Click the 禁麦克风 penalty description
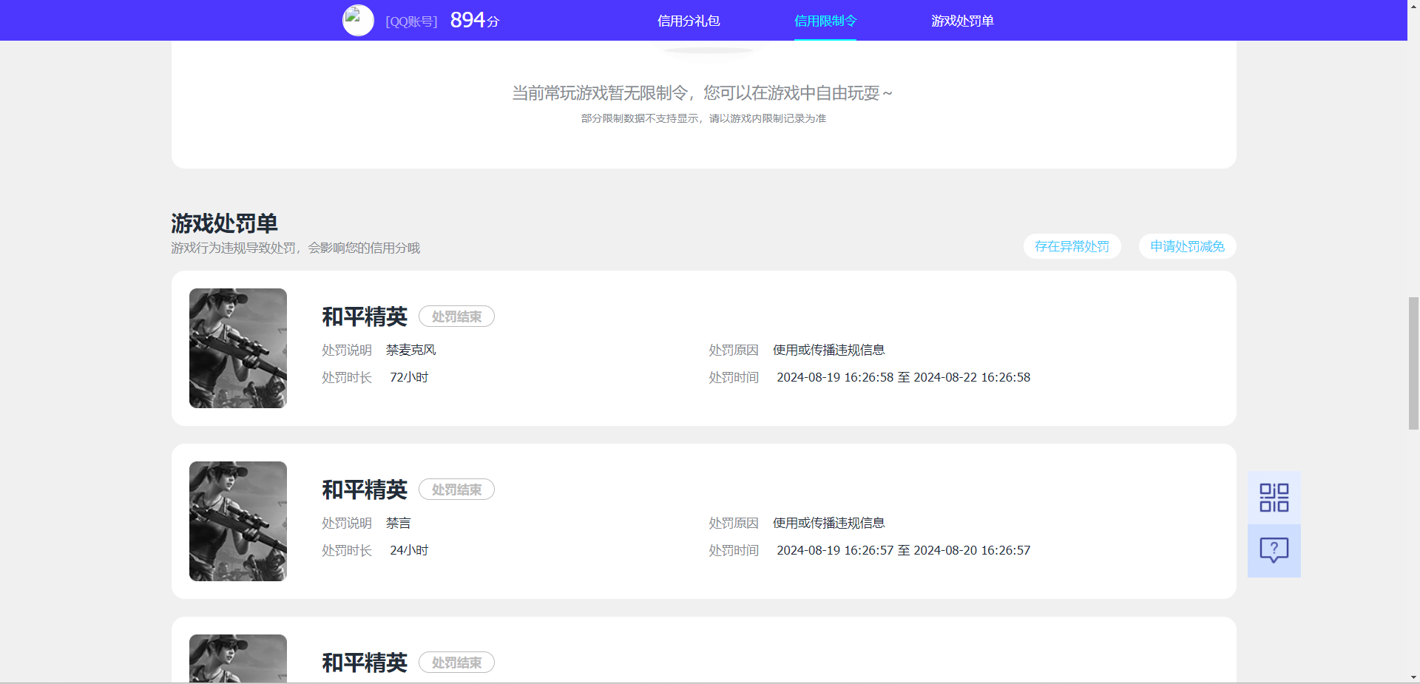Viewport: 1420px width, 684px height. 411,350
